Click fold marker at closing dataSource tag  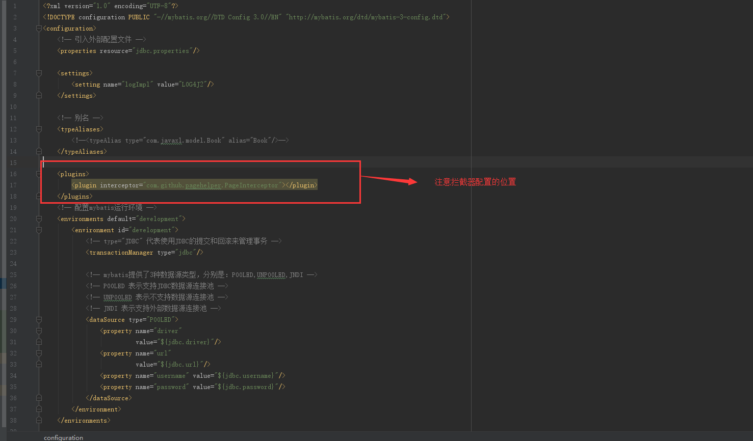click(x=39, y=398)
